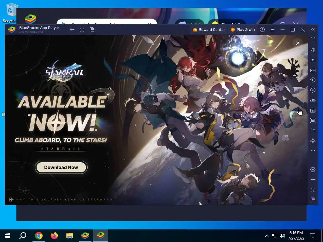Close the BlueStacks App Player window
323x242 pixels.
[302, 30]
